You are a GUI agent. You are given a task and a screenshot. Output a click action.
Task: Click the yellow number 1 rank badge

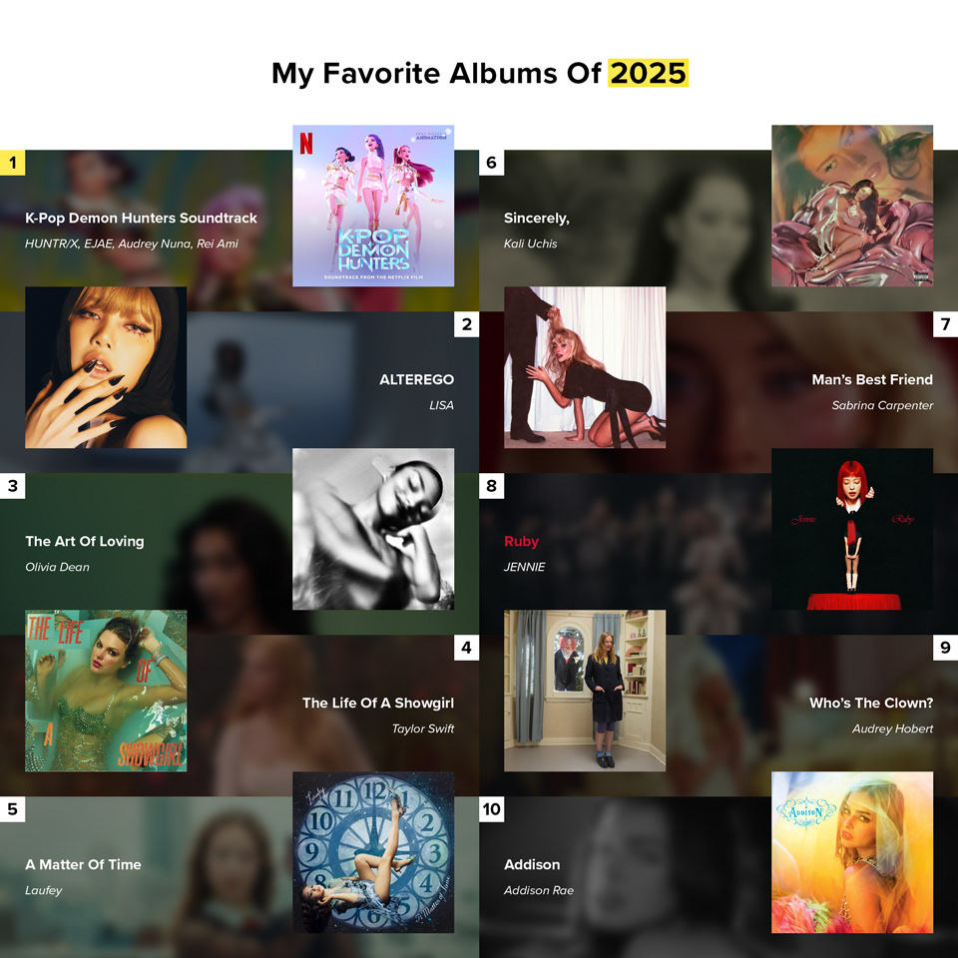pos(12,163)
